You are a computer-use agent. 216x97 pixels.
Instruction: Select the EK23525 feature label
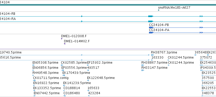(209, 73)
